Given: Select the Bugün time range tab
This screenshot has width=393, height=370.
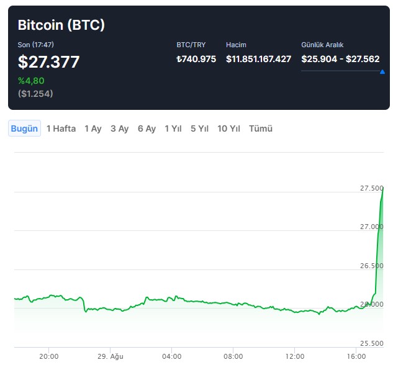Looking at the screenshot, I should click(x=25, y=129).
